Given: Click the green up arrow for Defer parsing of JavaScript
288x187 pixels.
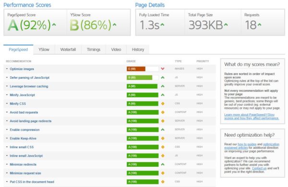Looking at the screenshot, I should pos(163,77).
